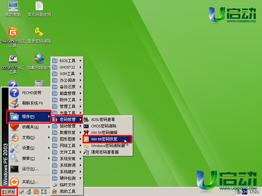Open the 磁盘管理 programs folder

tap(67, 93)
